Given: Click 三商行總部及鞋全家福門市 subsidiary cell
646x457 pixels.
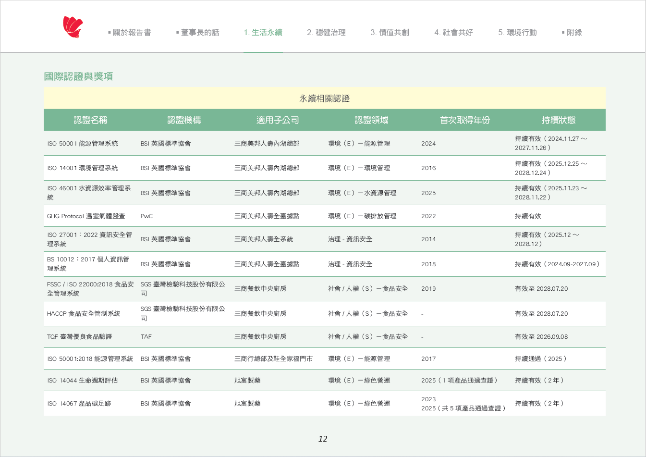Looking at the screenshot, I should tap(274, 359).
